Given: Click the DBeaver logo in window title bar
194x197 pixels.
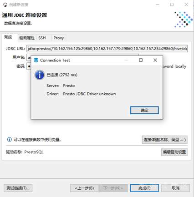Looking at the screenshot, I should pos(5,5).
